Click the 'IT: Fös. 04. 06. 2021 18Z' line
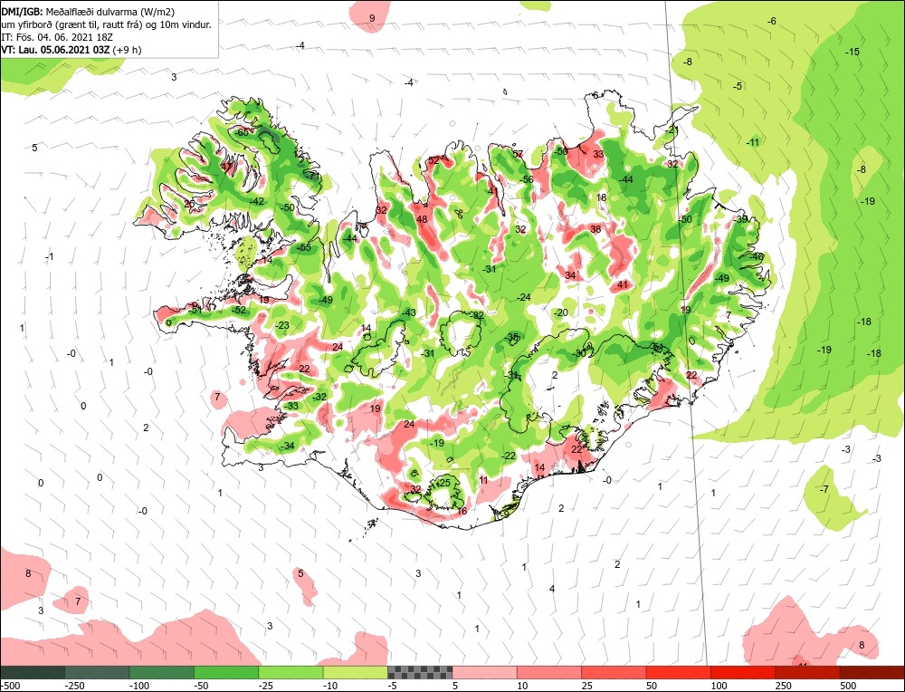Screen dimensions: 905x692 tap(57, 37)
